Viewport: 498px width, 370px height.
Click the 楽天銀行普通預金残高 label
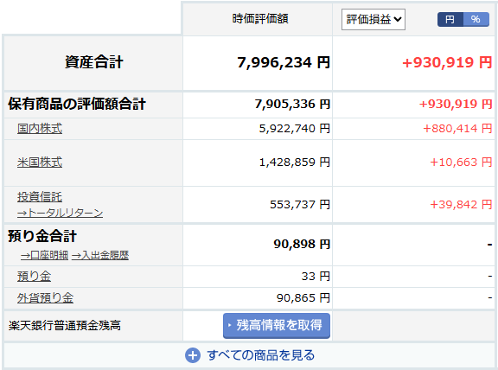pyautogui.click(x=65, y=326)
